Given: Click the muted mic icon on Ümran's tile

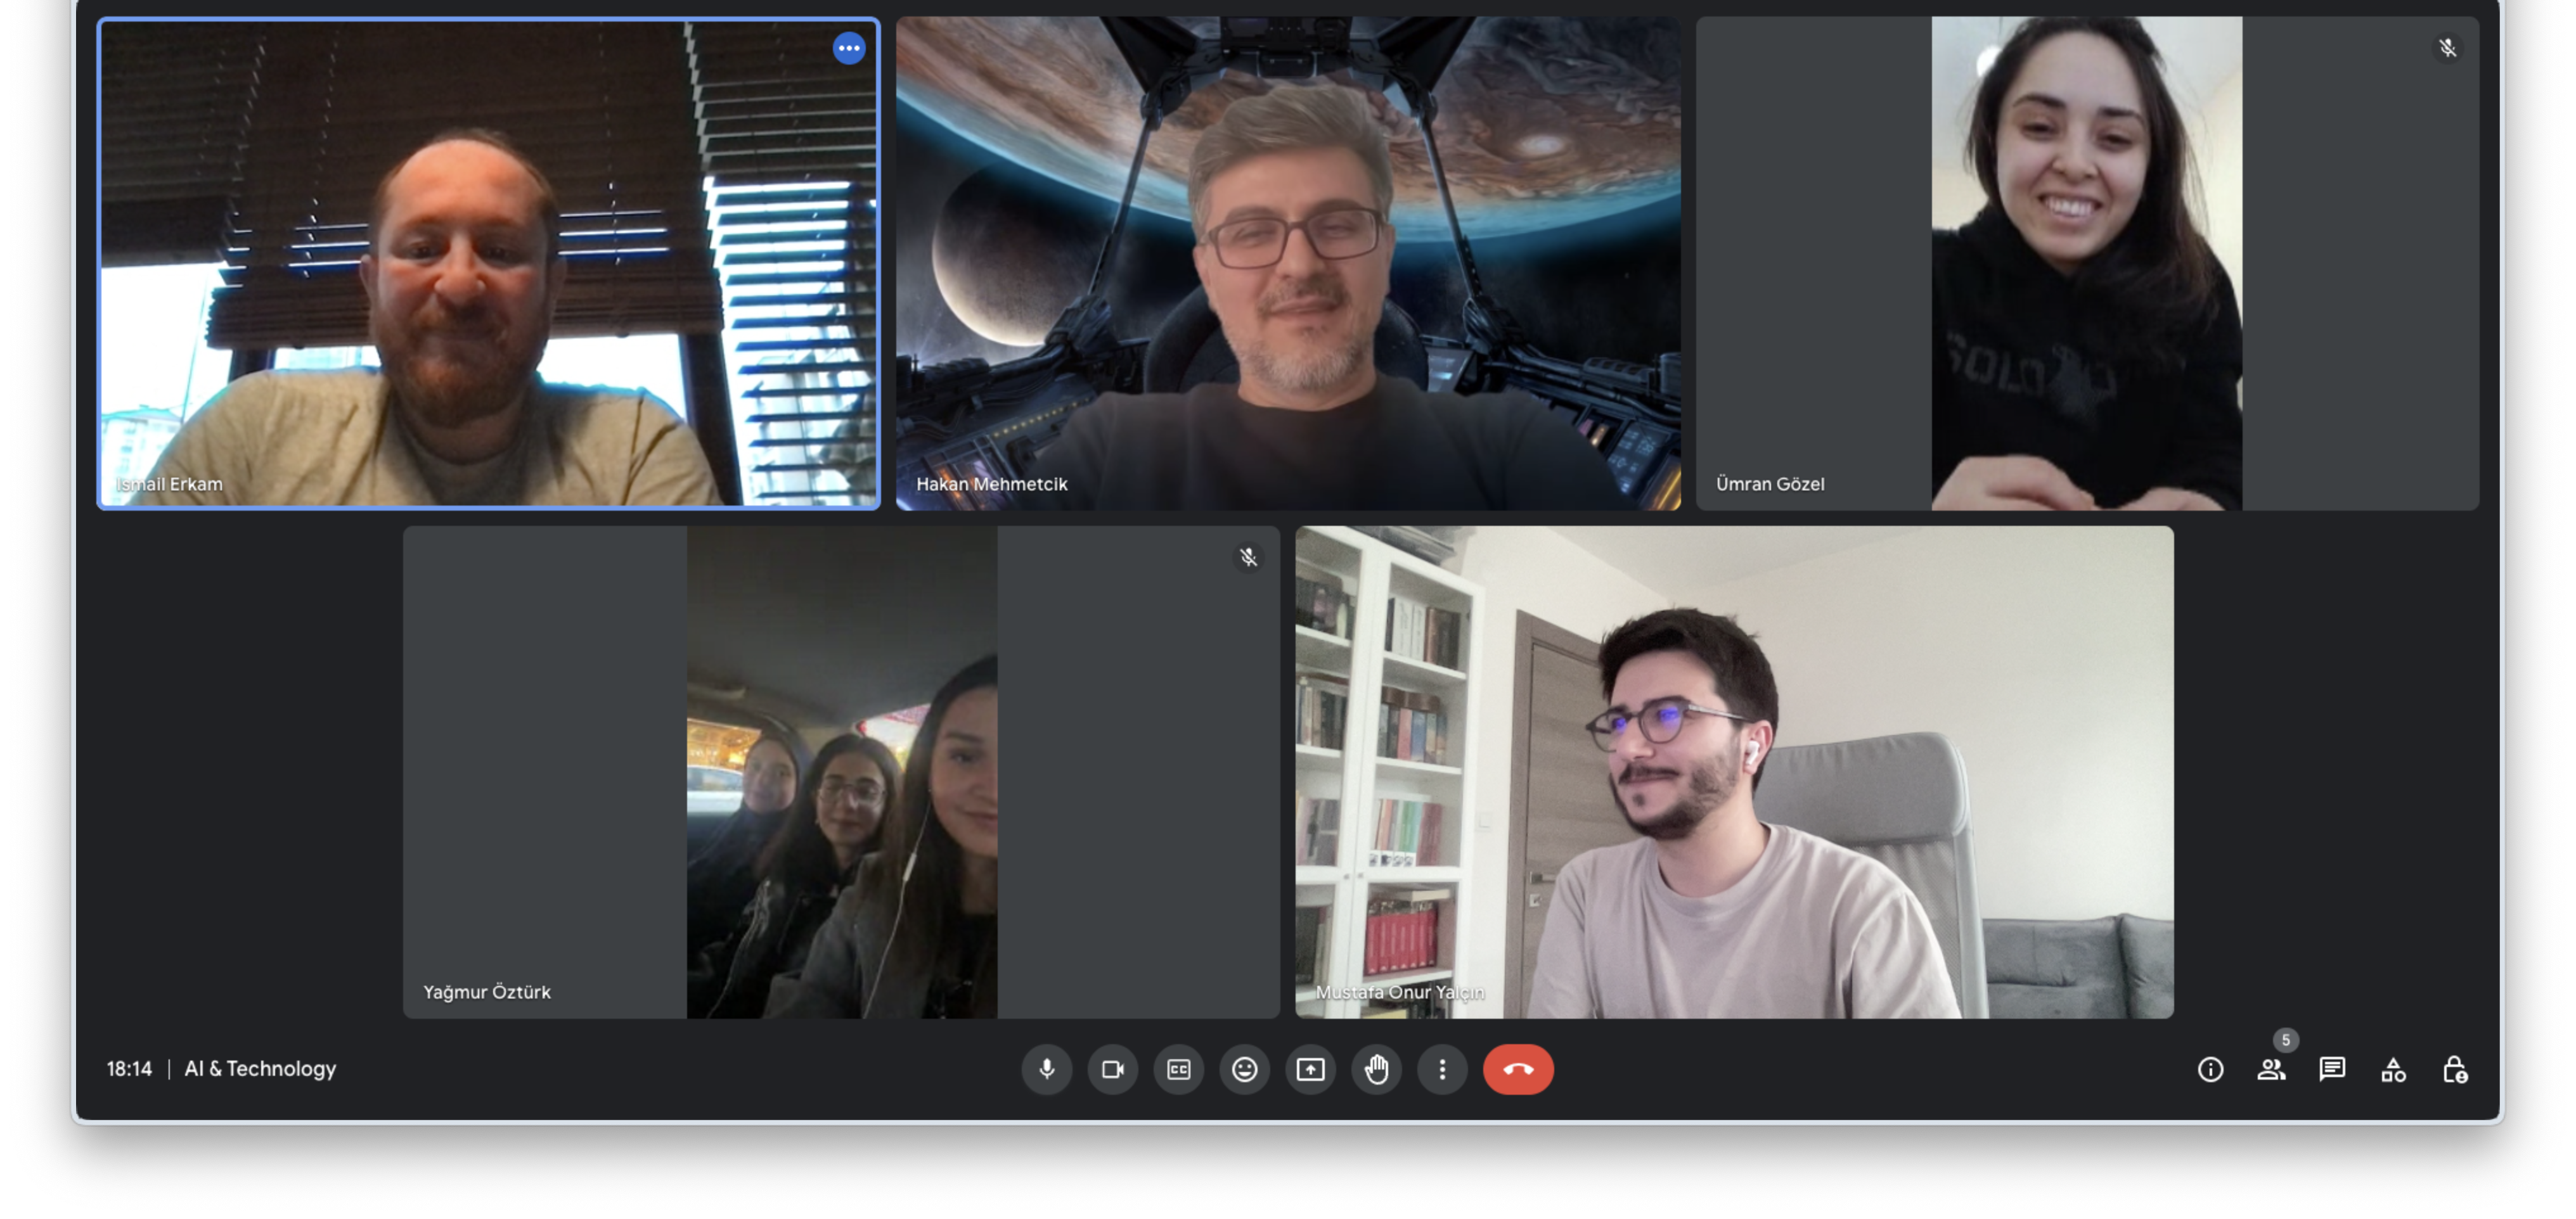Looking at the screenshot, I should (x=2447, y=48).
